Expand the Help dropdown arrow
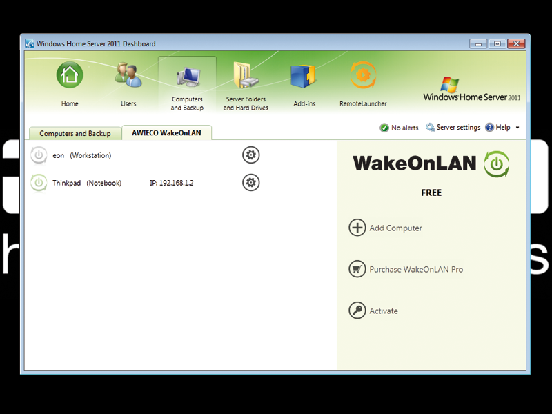The width and height of the screenshot is (552, 414). click(x=517, y=128)
